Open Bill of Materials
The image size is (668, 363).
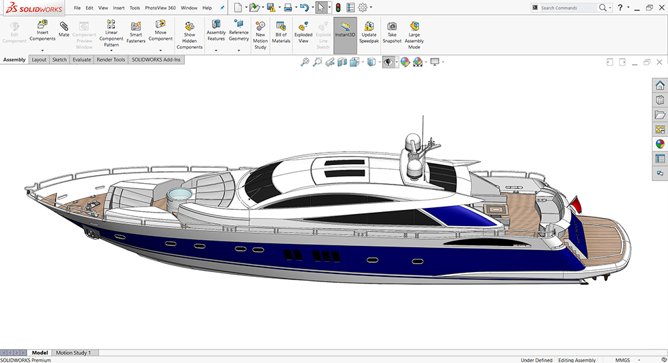click(x=281, y=32)
